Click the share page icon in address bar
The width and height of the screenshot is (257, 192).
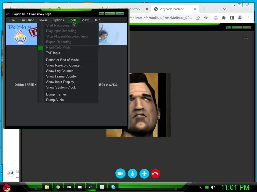[x=198, y=18]
